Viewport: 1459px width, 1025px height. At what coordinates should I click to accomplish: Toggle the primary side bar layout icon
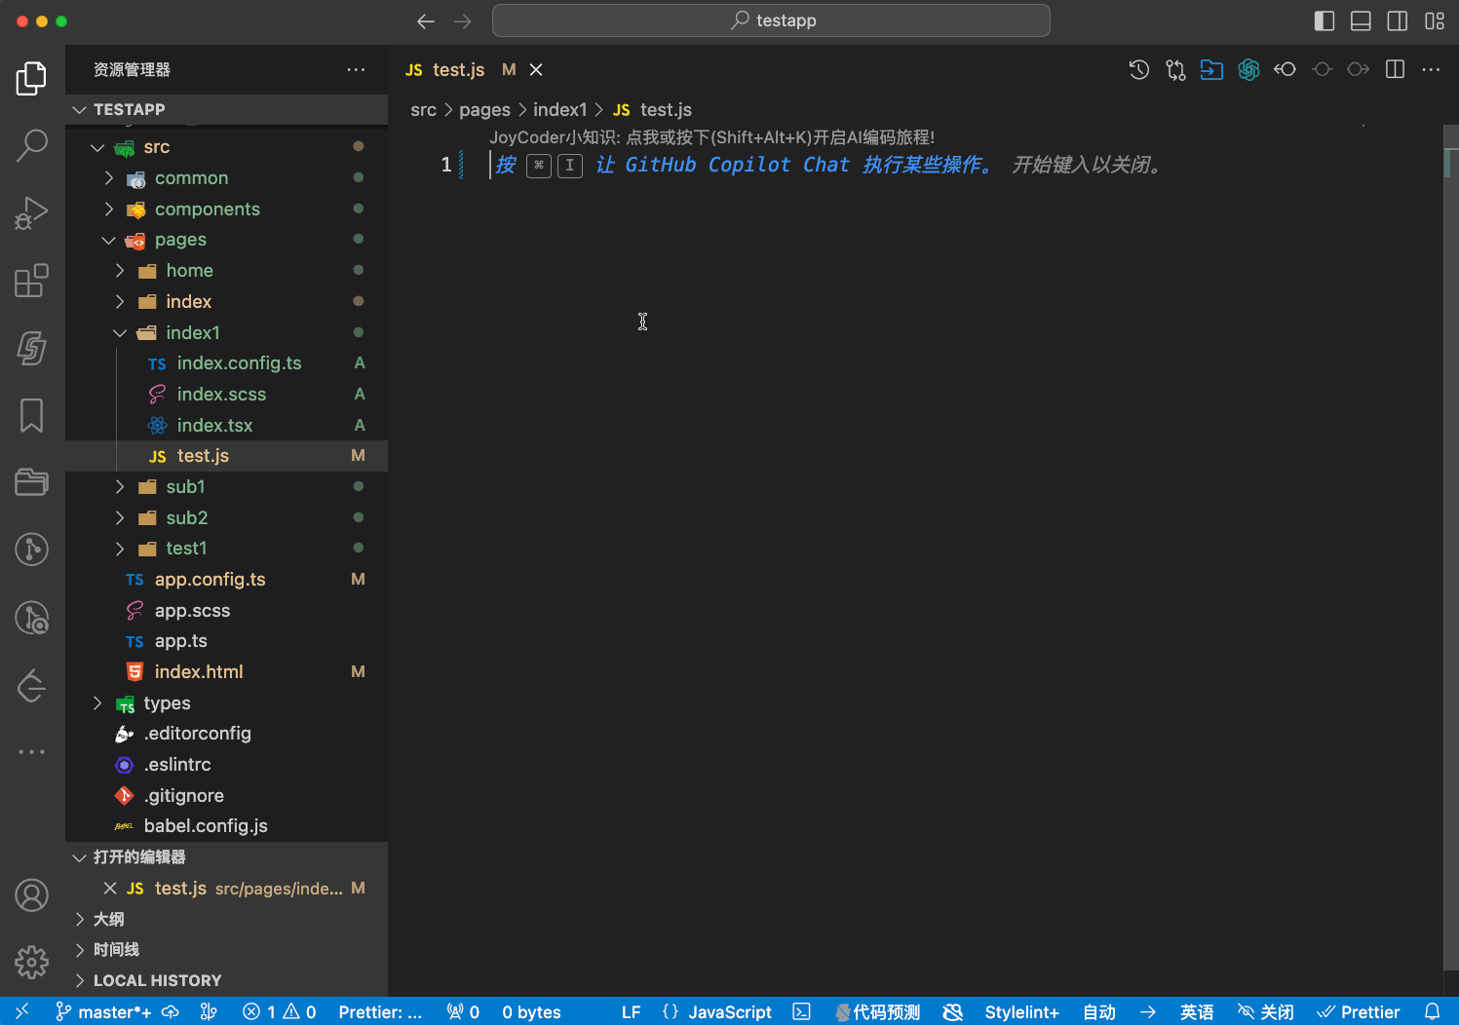coord(1325,20)
